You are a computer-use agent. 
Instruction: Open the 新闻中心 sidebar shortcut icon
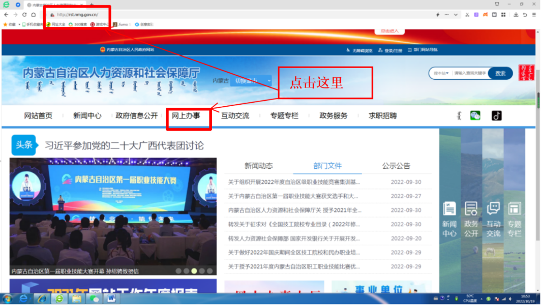click(449, 213)
